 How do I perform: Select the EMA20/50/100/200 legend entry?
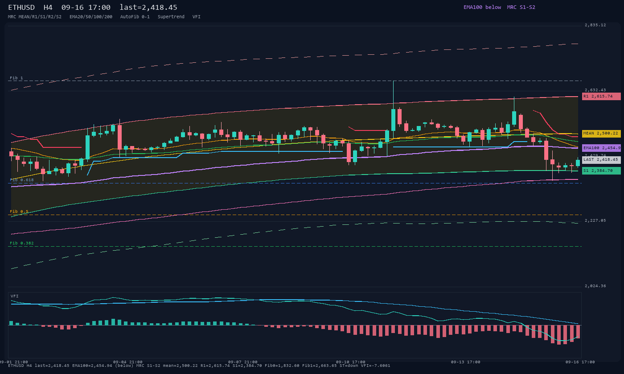[x=91, y=17]
